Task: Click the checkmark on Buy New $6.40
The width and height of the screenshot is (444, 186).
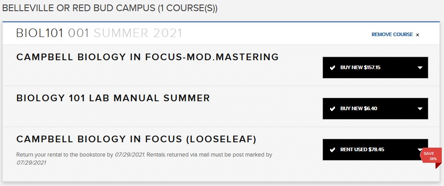Action: pos(332,108)
